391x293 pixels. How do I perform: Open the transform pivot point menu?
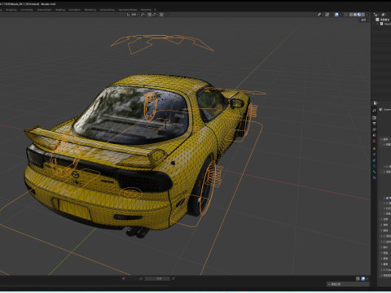(143, 15)
